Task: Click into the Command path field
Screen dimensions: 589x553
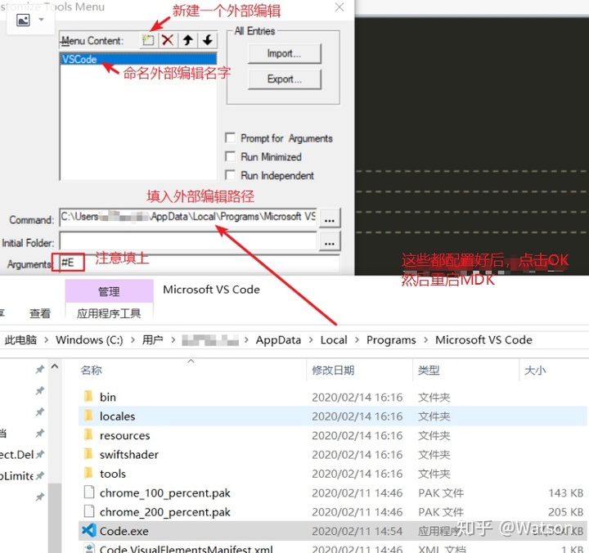Action: pos(188,217)
